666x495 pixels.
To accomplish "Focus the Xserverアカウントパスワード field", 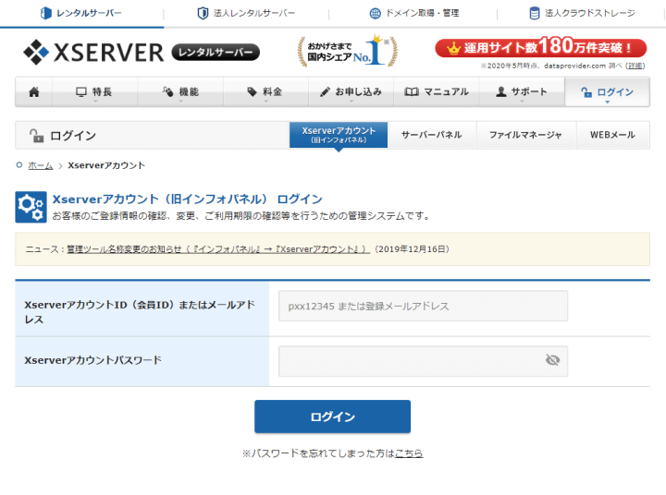I will pos(423,361).
